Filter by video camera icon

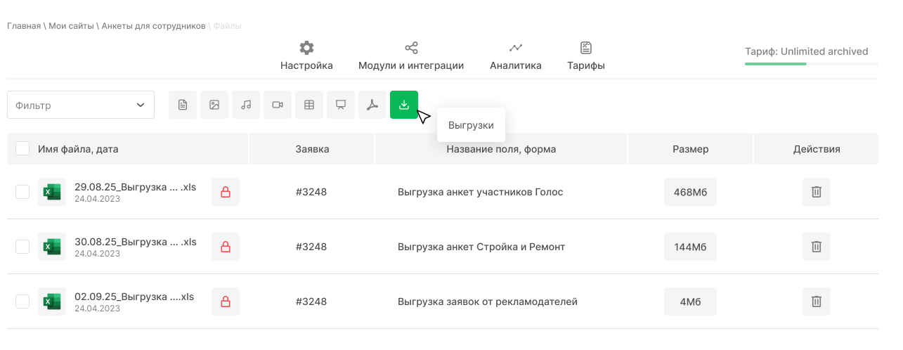(278, 105)
